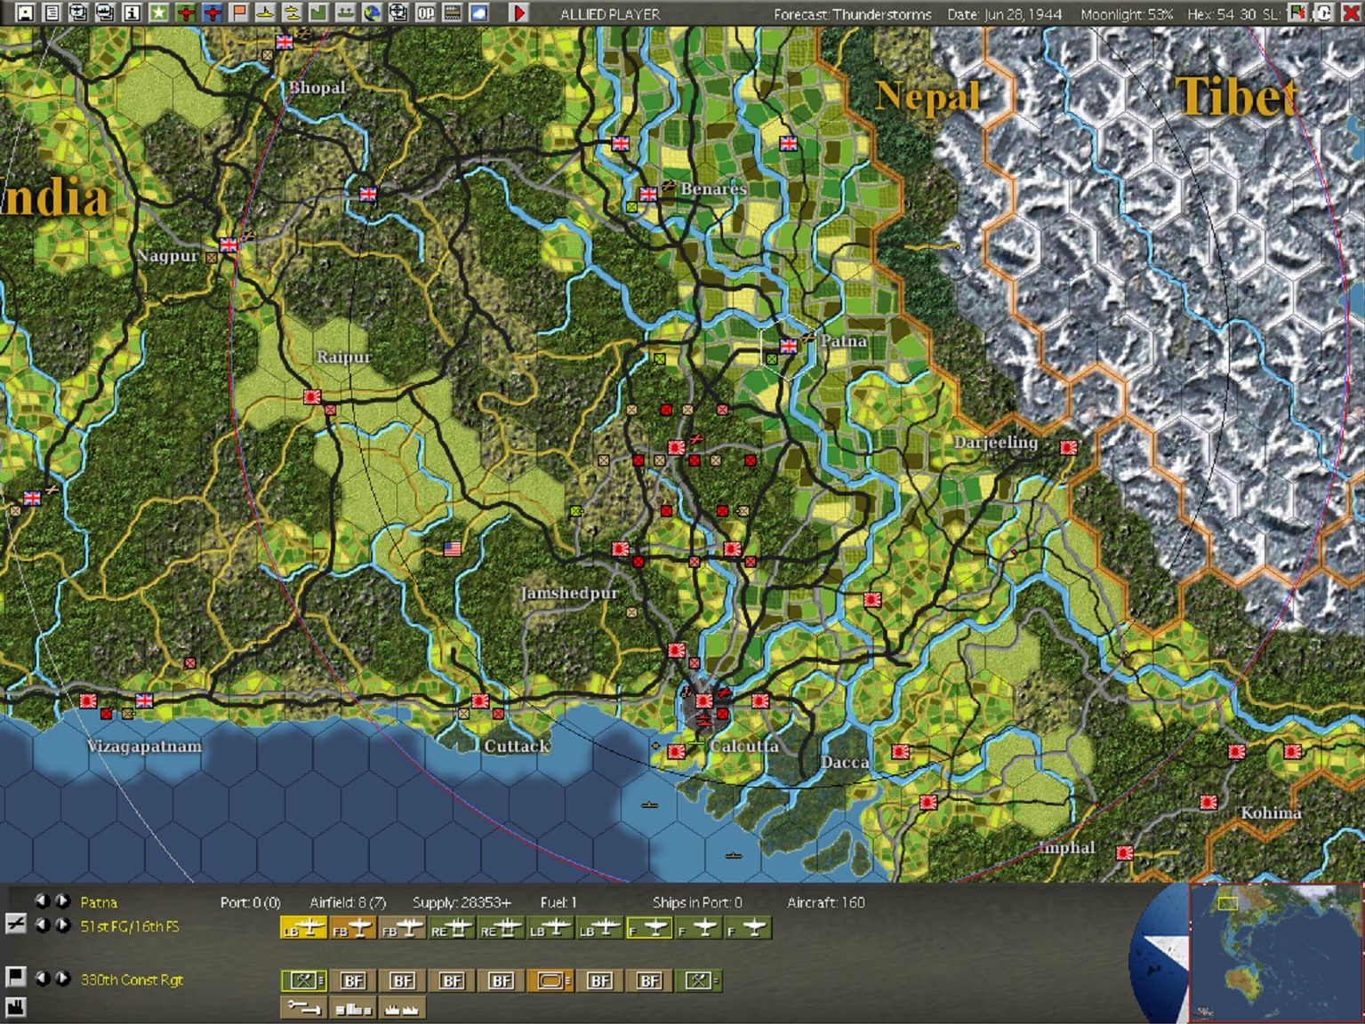Select the Japanese base at Dacca
Image resolution: width=1365 pixels, height=1024 pixels.
click(901, 751)
